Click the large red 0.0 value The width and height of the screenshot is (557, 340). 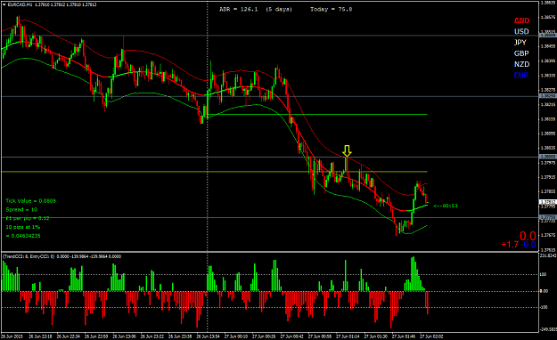528,236
